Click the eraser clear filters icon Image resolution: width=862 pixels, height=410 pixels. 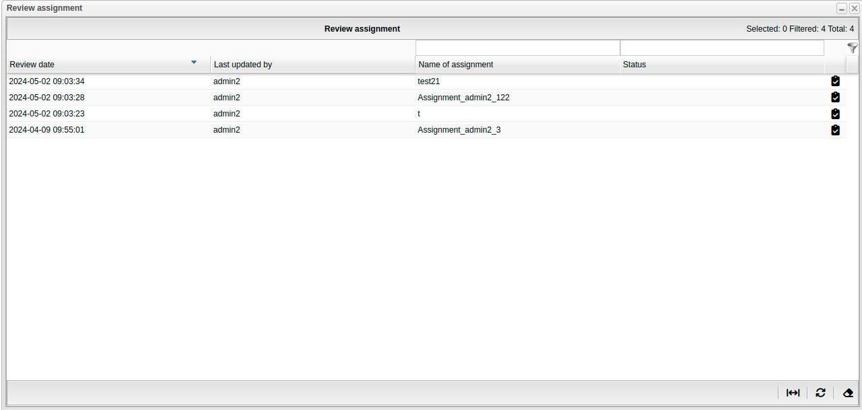coord(847,392)
